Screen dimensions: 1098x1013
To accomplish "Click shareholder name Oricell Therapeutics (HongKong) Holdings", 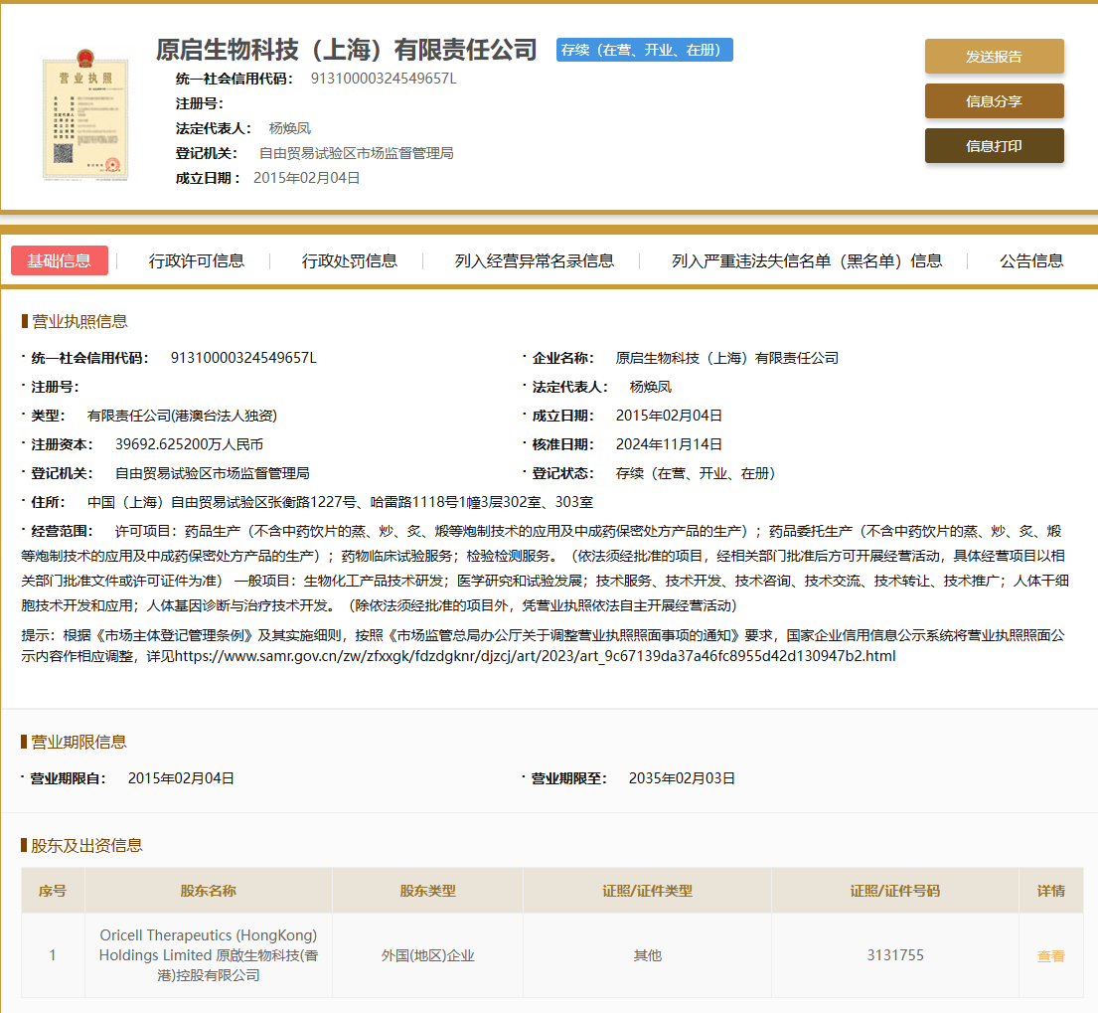I will coord(208,955).
